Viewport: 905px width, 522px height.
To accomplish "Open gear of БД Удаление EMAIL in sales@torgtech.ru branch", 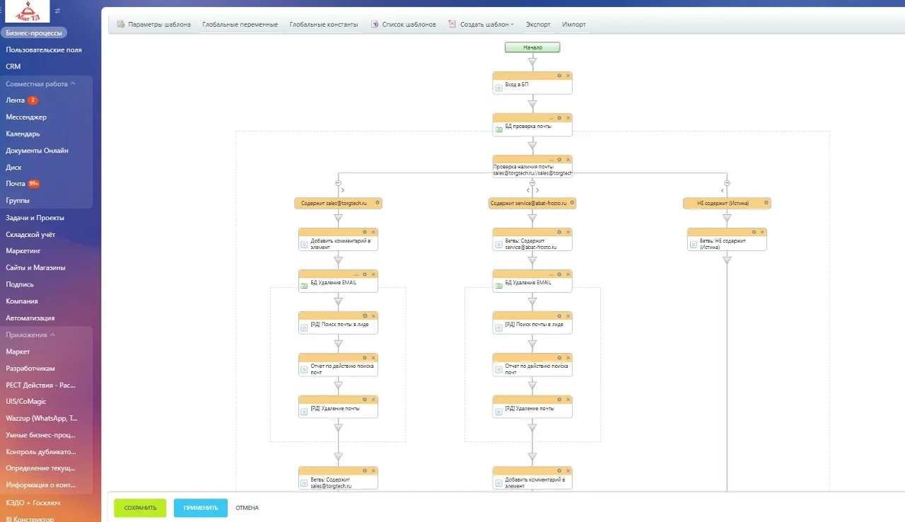I will tap(365, 274).
